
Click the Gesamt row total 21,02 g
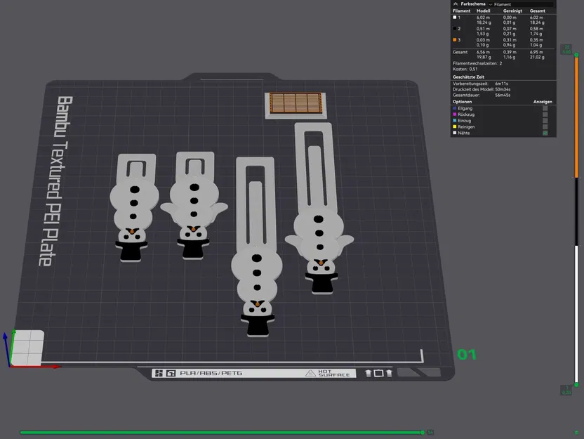(537, 57)
